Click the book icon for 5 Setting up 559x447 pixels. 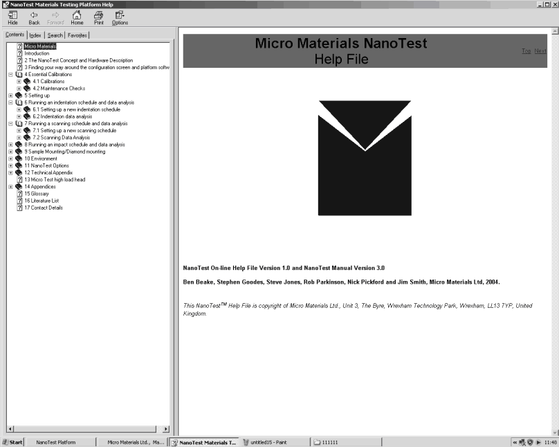[x=19, y=95]
